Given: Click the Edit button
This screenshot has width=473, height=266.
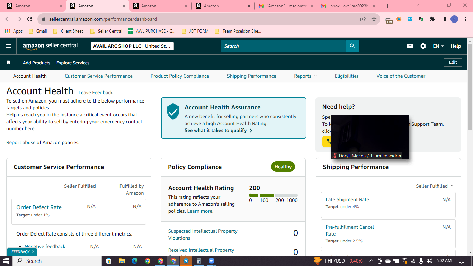Looking at the screenshot, I should pos(453,62).
